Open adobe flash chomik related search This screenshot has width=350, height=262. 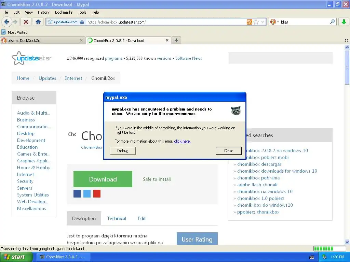(257, 185)
